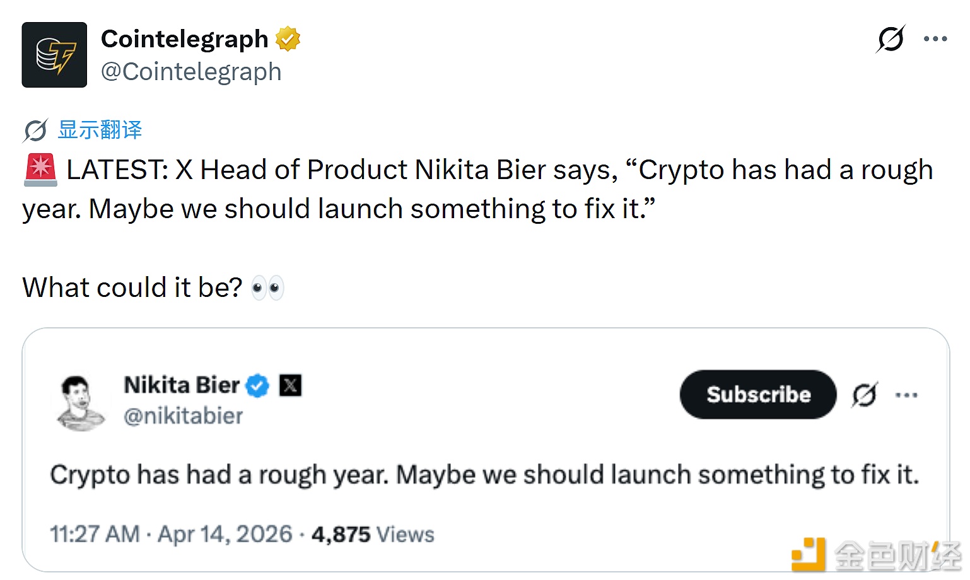Open the @nikitabier handle link
970x580 pixels.
pyautogui.click(x=184, y=416)
